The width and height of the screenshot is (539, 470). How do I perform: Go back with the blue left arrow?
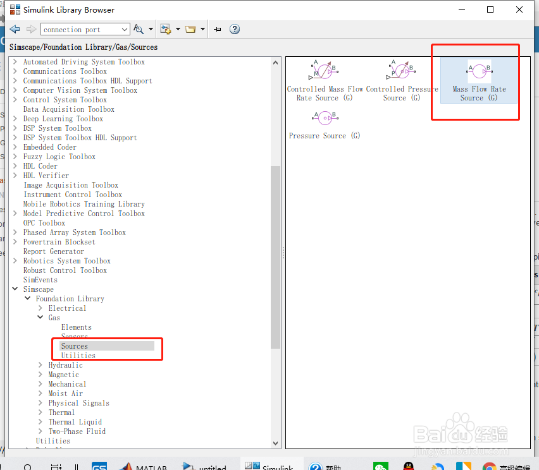15,29
